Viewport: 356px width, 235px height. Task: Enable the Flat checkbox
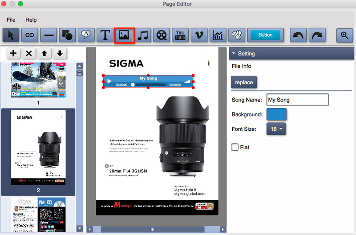point(235,147)
